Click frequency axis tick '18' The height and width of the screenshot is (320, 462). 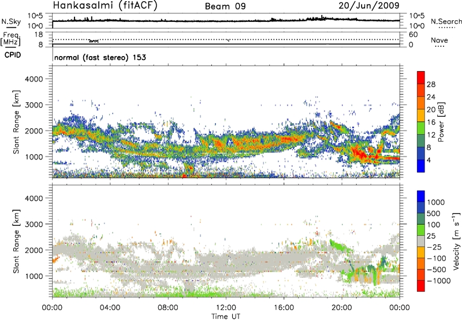(39, 35)
